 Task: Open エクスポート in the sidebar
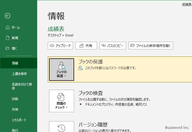tap(19, 120)
